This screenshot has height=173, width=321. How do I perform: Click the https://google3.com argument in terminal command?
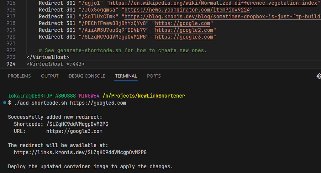(98, 103)
